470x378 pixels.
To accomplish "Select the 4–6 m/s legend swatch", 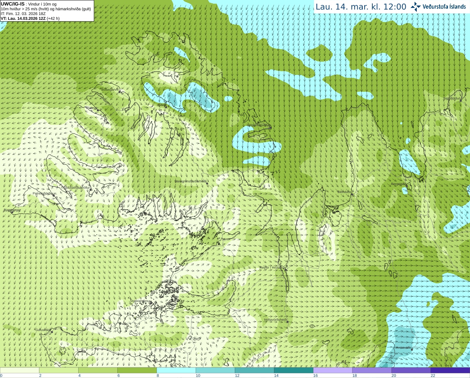I will coord(98,370).
